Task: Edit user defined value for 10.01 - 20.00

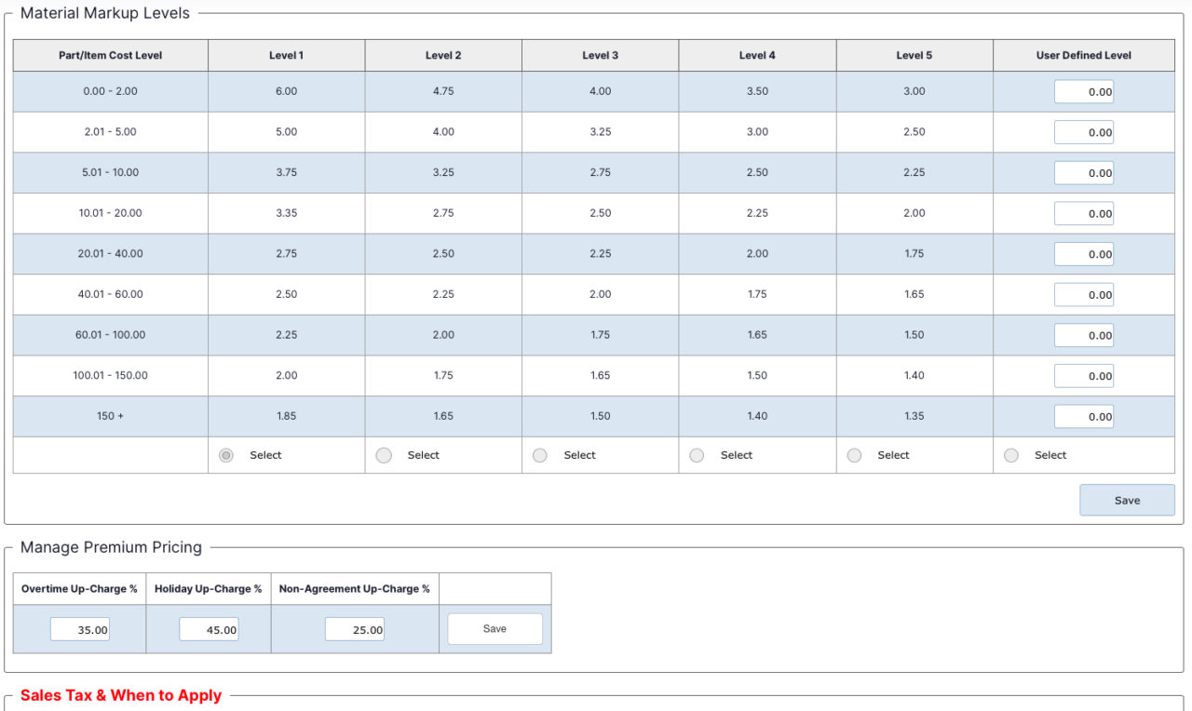Action: 1084,213
